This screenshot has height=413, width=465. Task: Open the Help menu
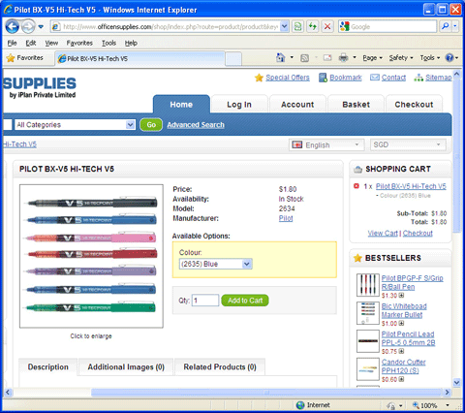click(x=131, y=43)
